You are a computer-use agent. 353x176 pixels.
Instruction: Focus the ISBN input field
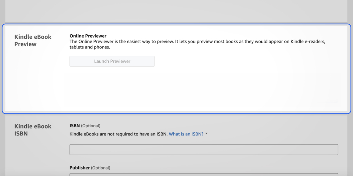204,150
